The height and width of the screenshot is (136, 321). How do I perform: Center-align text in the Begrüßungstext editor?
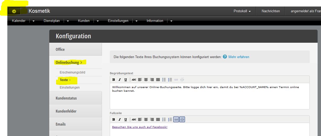click(146, 80)
